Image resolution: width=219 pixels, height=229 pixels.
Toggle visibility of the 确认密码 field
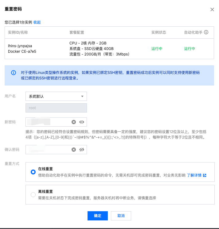(81, 150)
